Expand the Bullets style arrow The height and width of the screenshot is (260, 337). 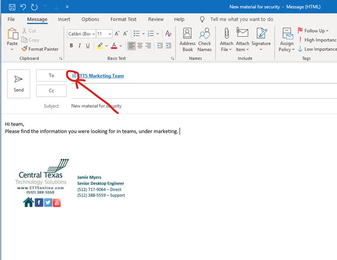(143, 33)
